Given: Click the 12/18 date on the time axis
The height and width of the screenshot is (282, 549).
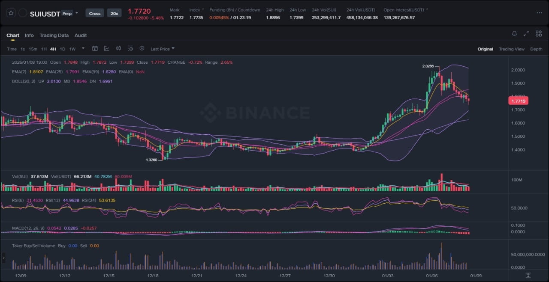Looking at the screenshot, I should [153, 276].
